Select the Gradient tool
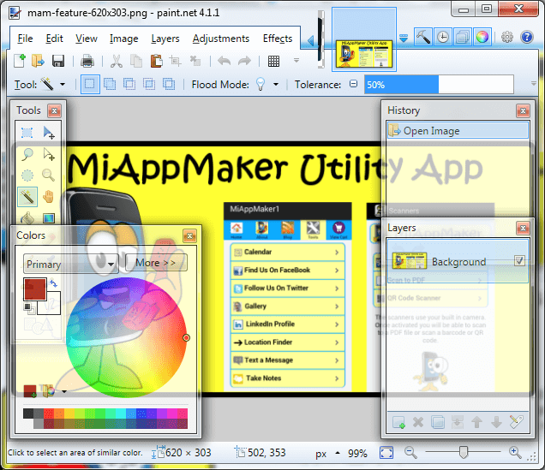Image resolution: width=545 pixels, height=470 pixels. [49, 218]
